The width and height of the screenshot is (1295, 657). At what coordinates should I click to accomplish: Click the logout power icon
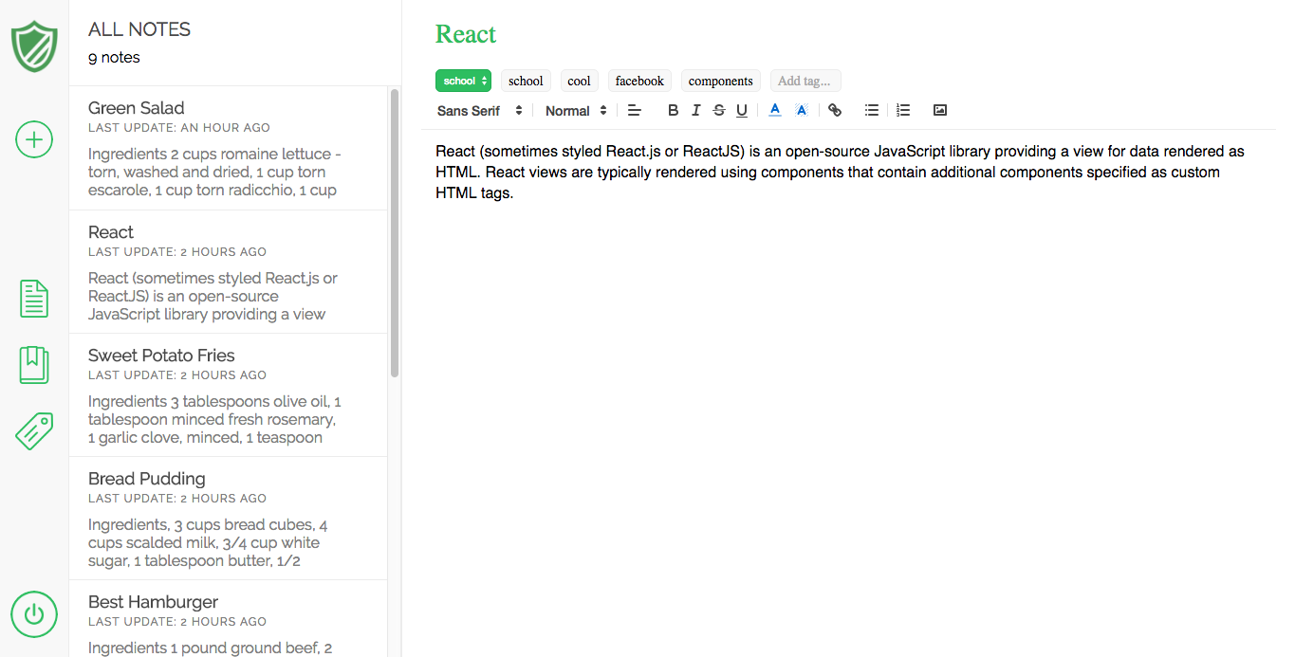(x=34, y=614)
